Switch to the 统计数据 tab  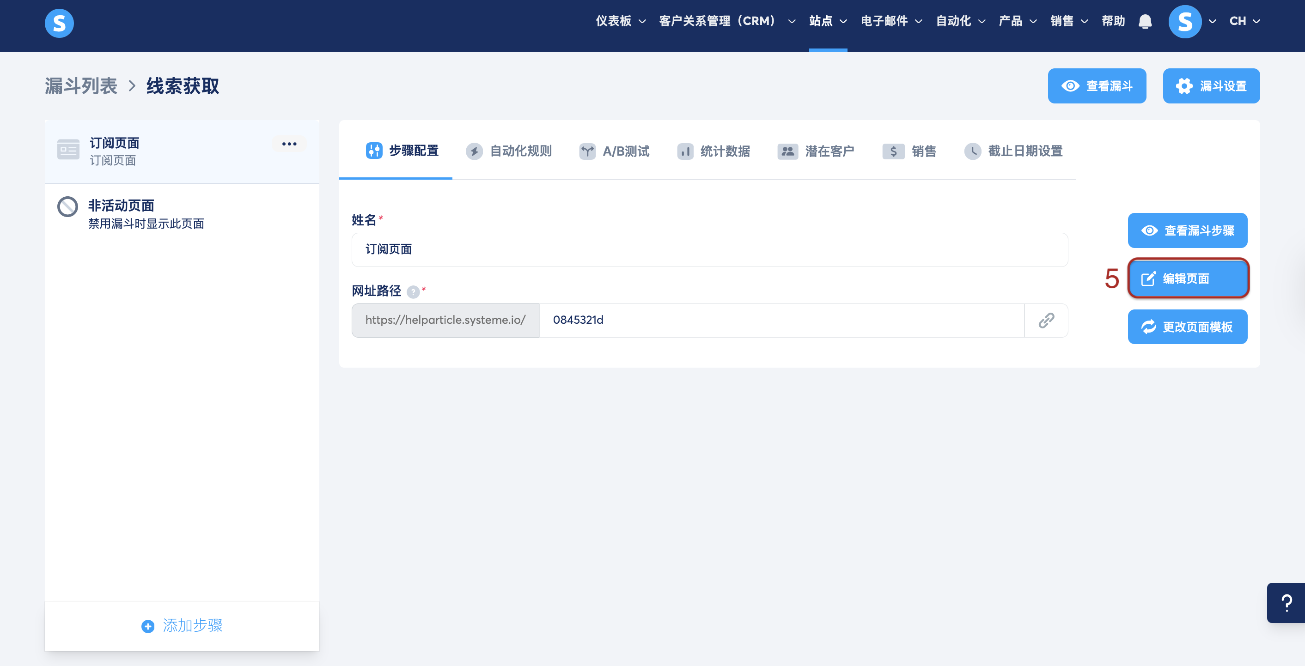click(x=713, y=151)
